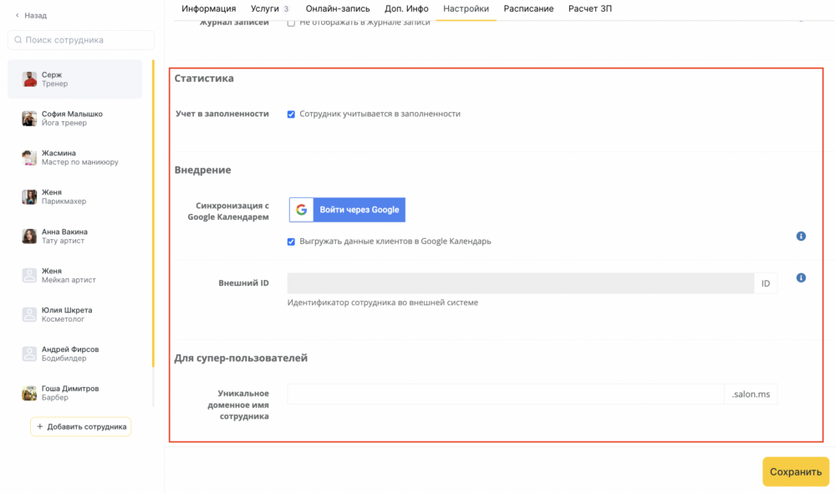Click the '.salon.ms' domain suffix
This screenshot has height=494, width=836.
coord(751,395)
